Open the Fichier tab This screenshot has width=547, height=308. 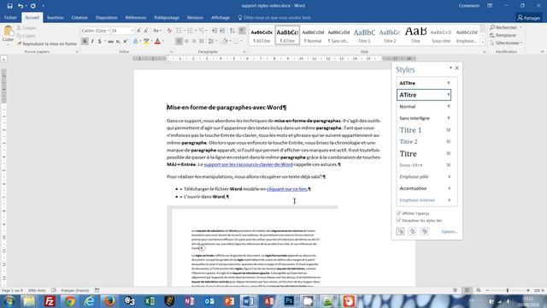point(10,17)
